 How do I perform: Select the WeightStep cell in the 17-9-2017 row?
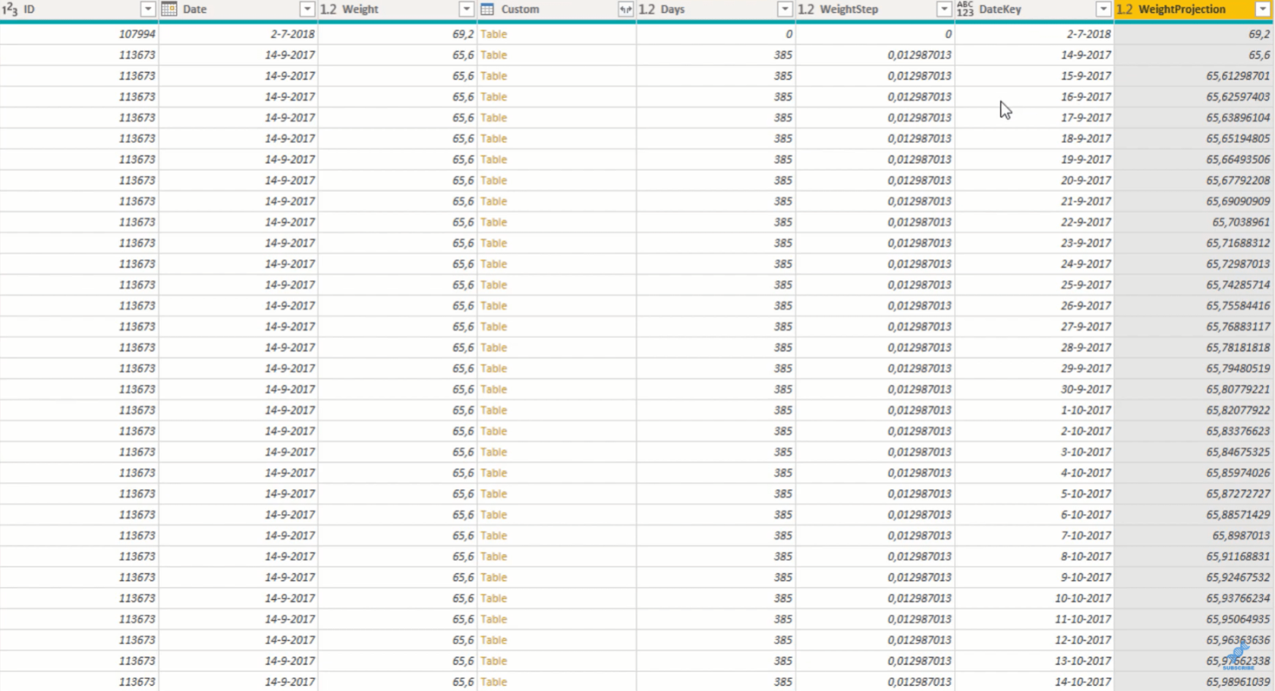tap(875, 118)
